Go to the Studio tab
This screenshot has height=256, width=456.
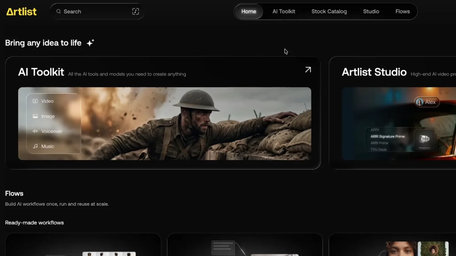pos(371,11)
